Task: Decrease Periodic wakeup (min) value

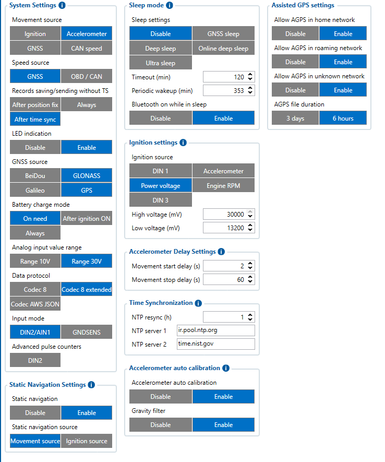Action: pos(250,93)
